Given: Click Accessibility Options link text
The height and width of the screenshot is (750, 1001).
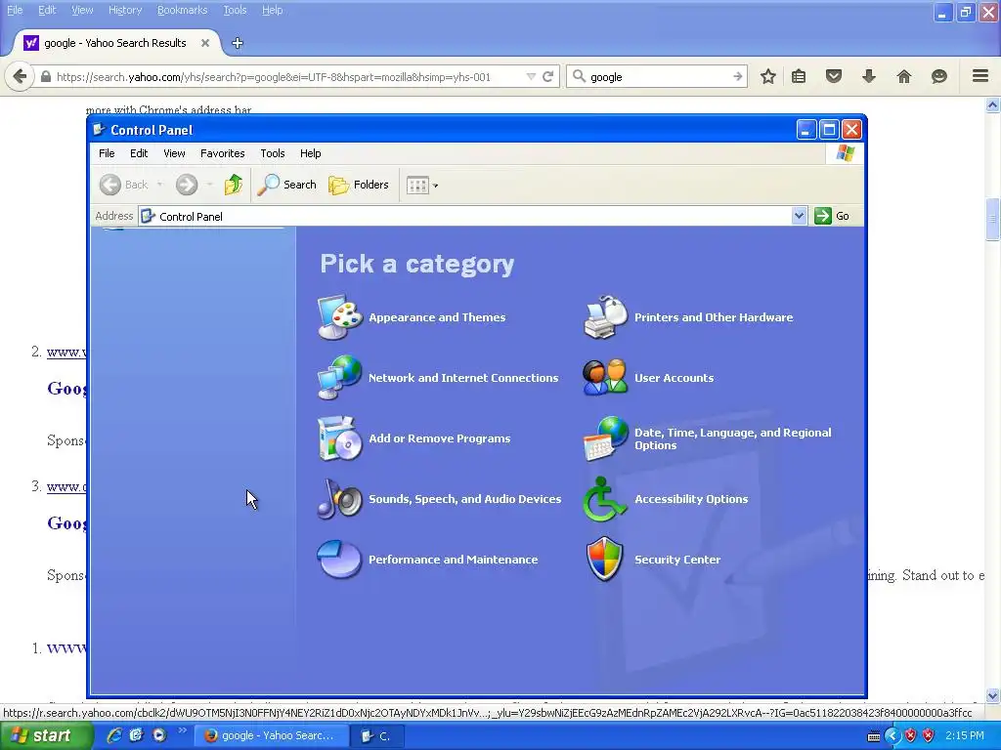Looking at the screenshot, I should click(x=691, y=499).
